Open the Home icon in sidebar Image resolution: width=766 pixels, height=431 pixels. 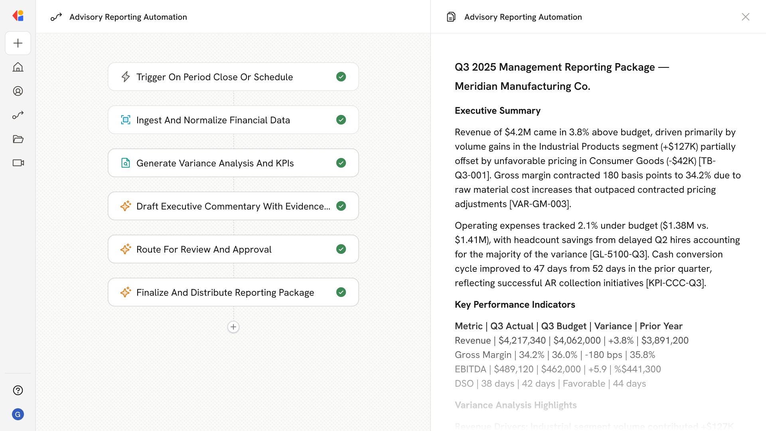click(18, 67)
